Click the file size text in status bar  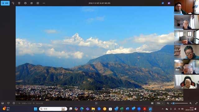[39, 103]
